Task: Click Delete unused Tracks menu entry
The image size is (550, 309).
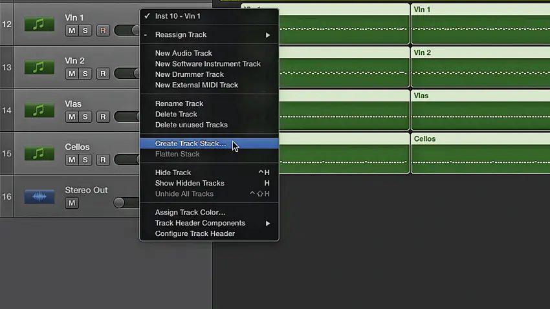Action: click(191, 125)
